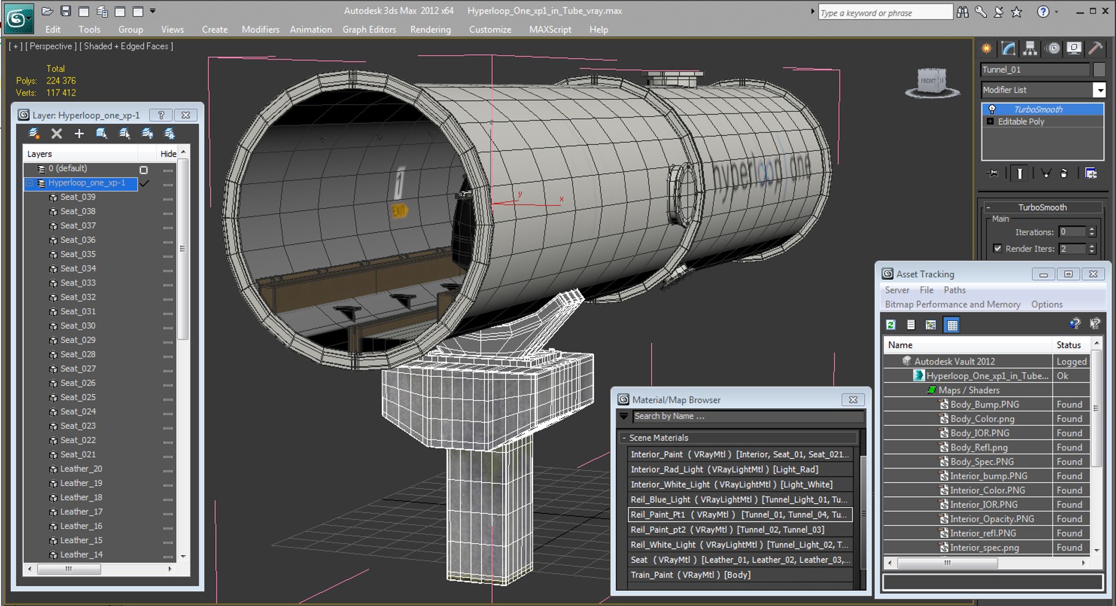Open the Edit menu
Image resolution: width=1116 pixels, height=606 pixels.
(x=52, y=30)
